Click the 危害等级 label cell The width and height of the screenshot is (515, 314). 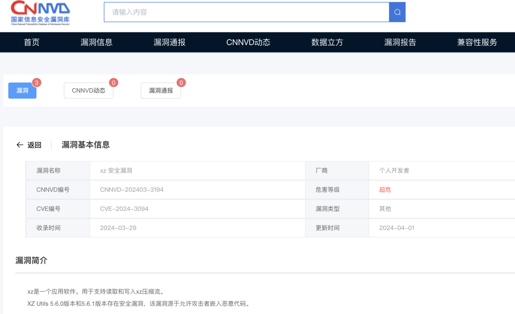click(337, 189)
